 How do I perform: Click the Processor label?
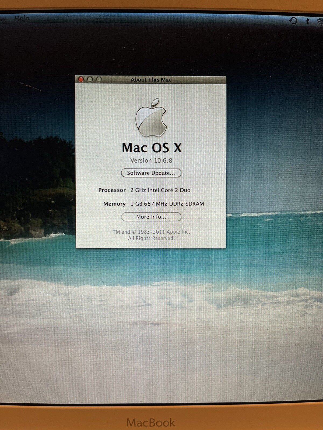(112, 190)
